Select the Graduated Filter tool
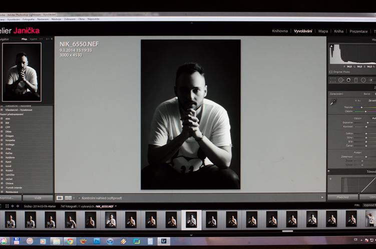This screenshot has width=376, height=249. 356,80
